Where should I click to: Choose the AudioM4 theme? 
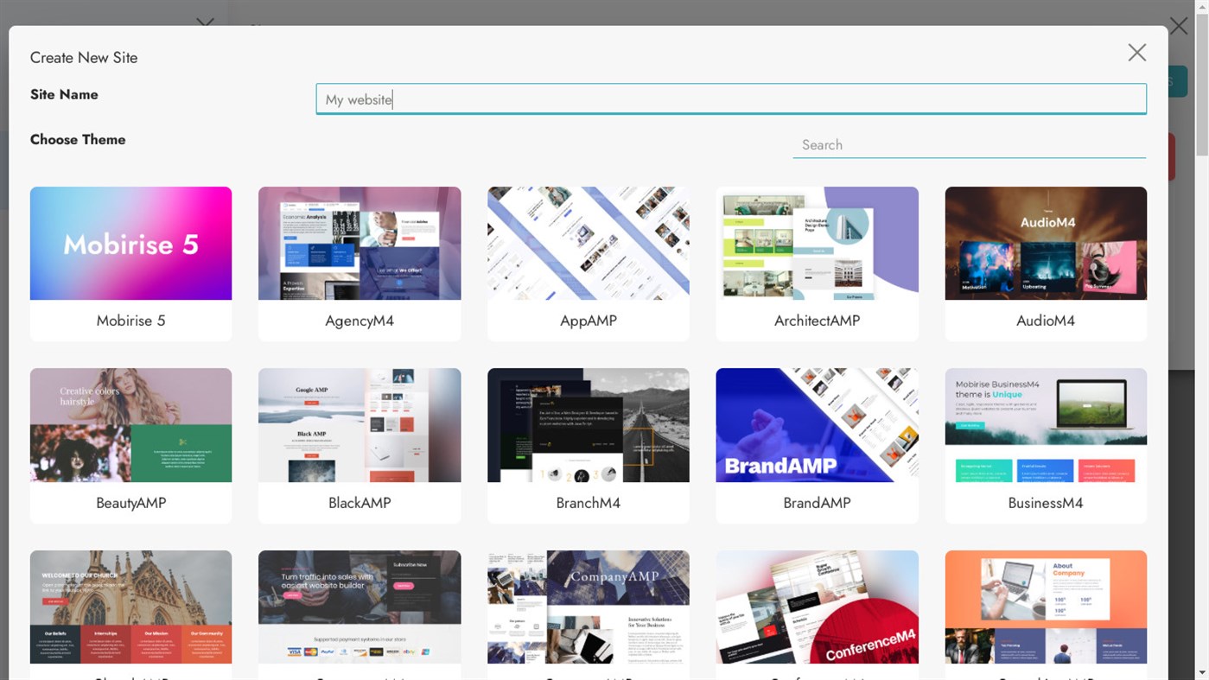1046,264
